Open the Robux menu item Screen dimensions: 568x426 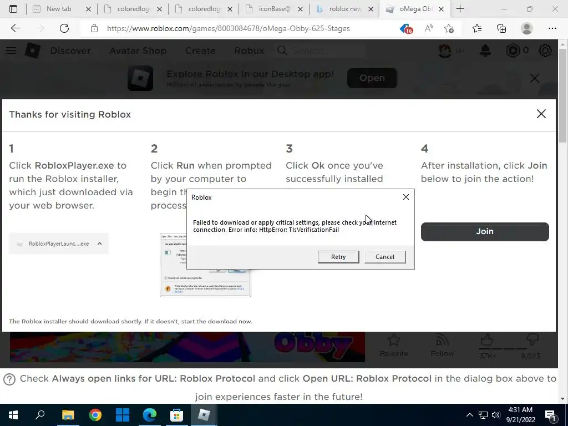coord(249,50)
